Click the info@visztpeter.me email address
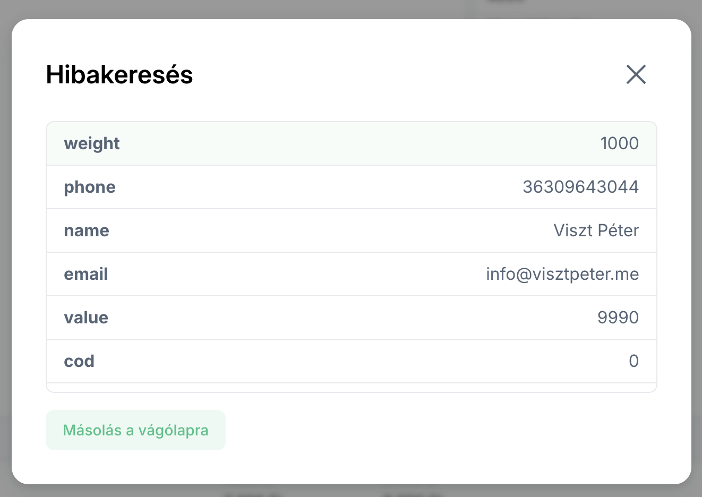This screenshot has width=702, height=497. click(562, 274)
